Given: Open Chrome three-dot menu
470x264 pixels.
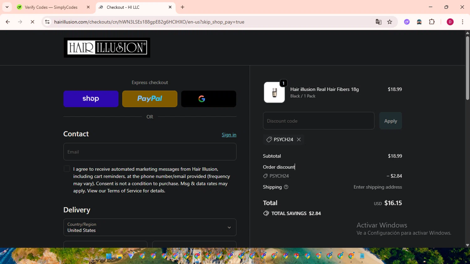Looking at the screenshot, I should pos(462,22).
